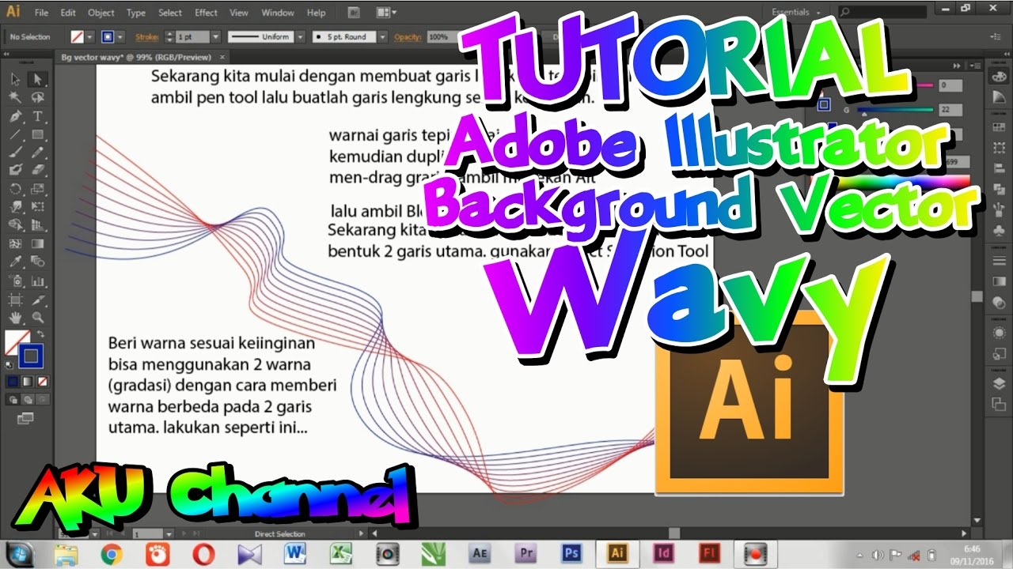
Task: Open the Artboards panel icon
Action: point(999,404)
